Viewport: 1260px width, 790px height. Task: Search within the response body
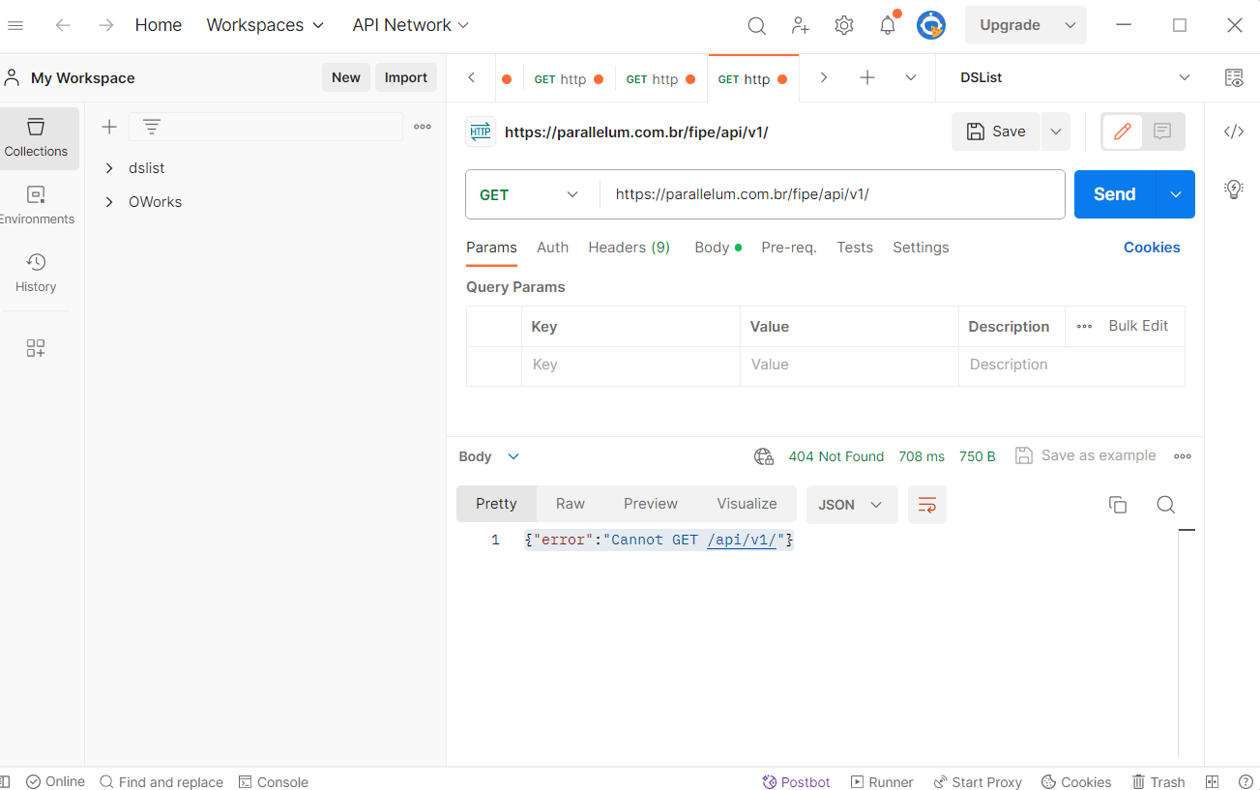(1166, 504)
